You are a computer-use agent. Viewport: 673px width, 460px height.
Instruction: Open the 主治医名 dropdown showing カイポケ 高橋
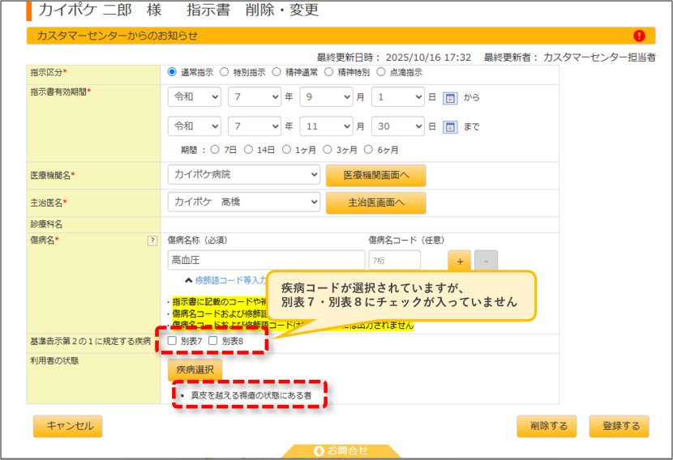[244, 202]
